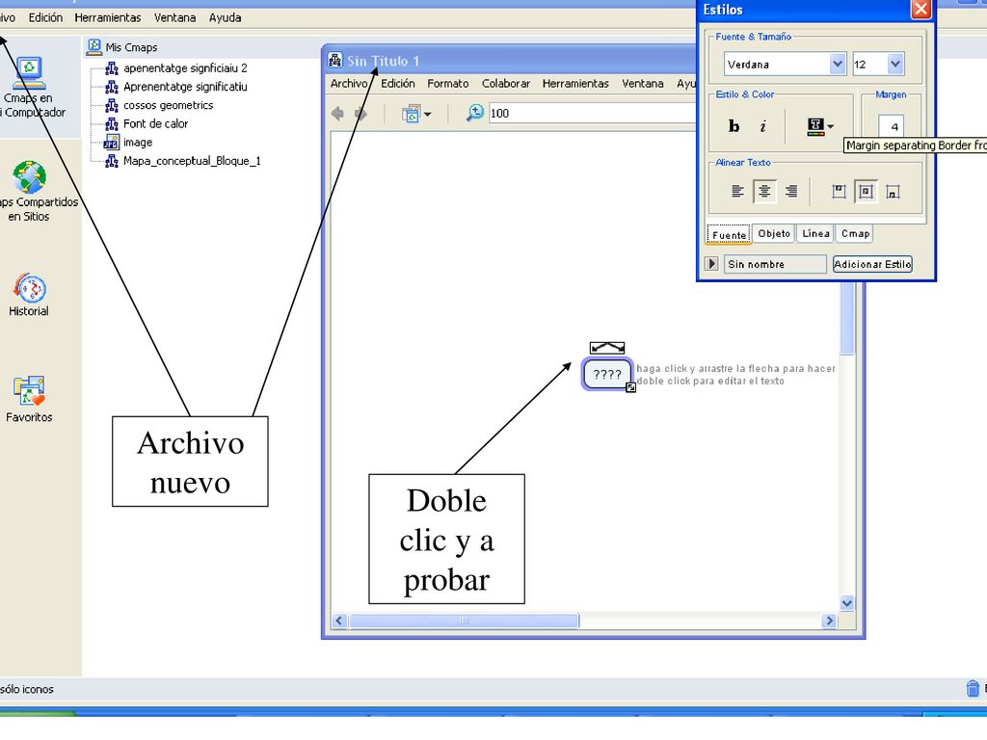
Task: Open the main window's Edición menu
Action: [x=45, y=17]
